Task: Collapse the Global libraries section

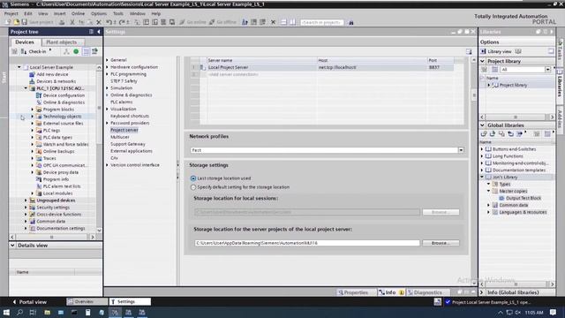Action: 483,125
